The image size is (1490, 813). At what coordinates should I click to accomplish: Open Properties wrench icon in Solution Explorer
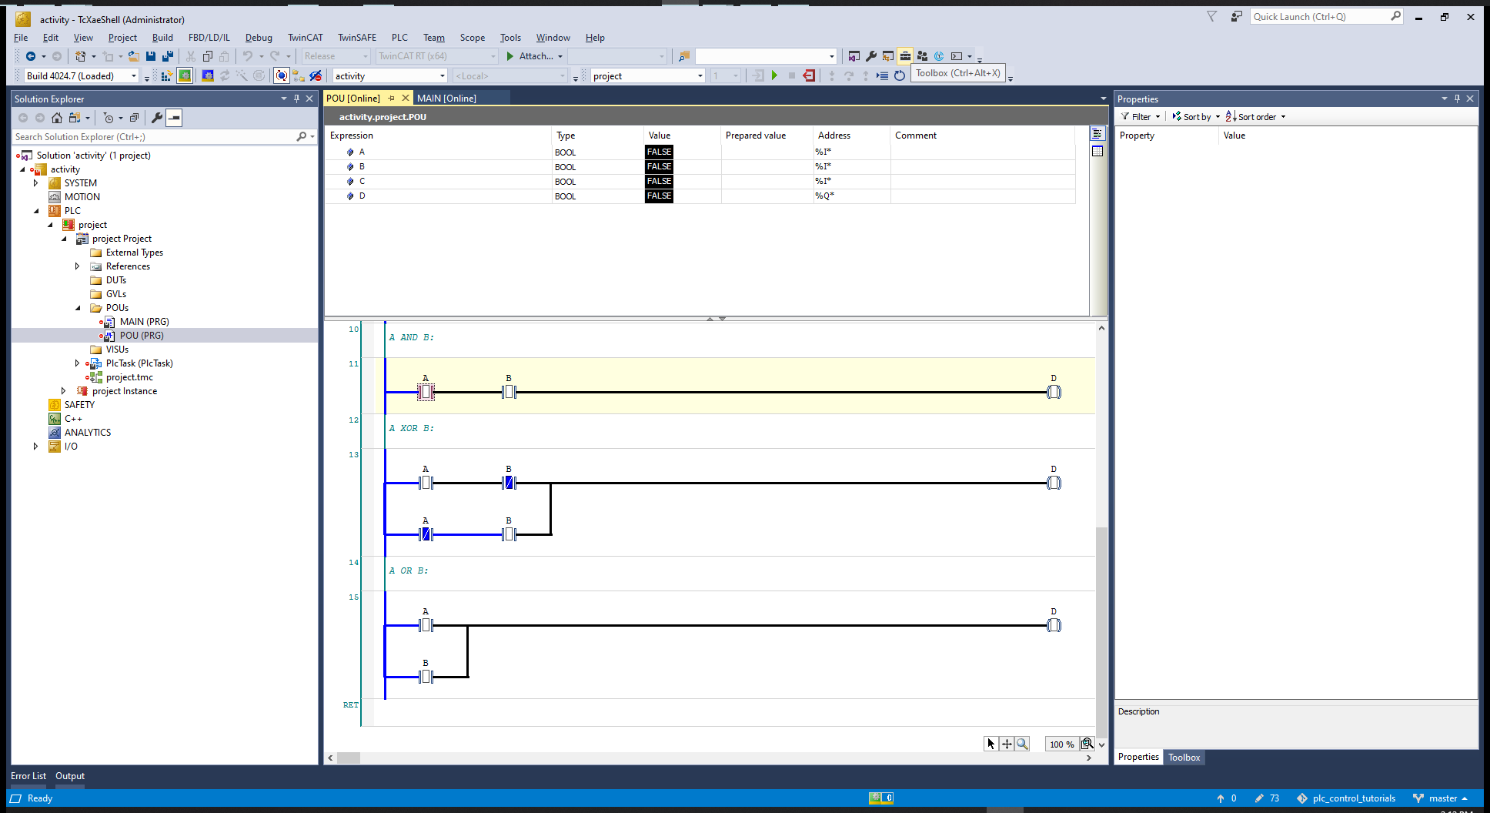click(157, 118)
